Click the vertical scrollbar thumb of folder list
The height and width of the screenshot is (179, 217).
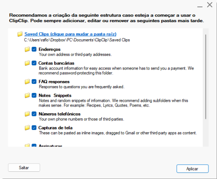(205, 77)
